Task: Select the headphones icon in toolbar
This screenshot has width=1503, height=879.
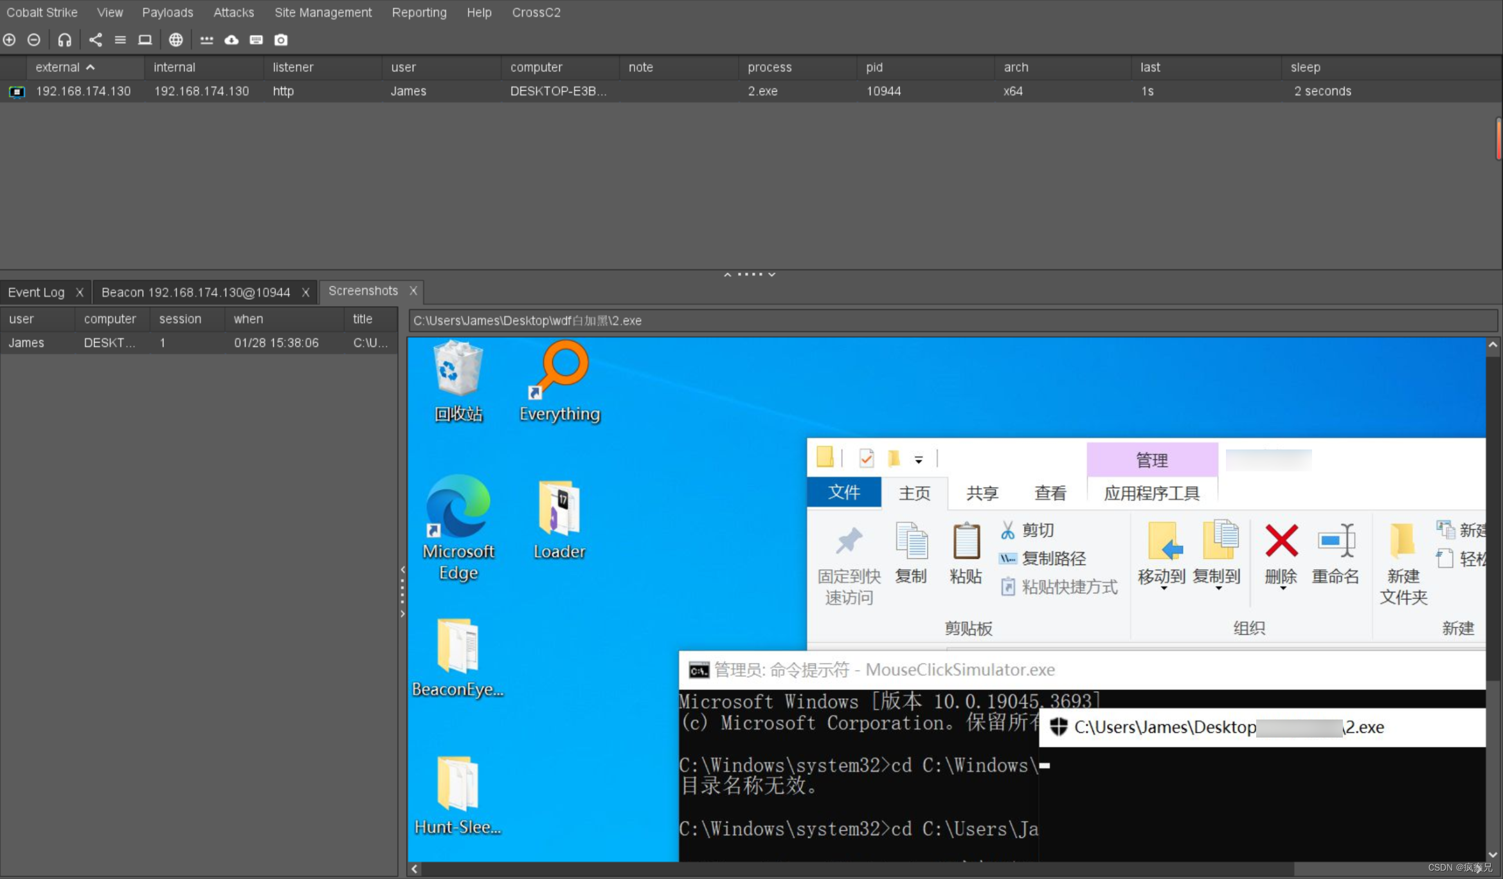Action: point(65,40)
